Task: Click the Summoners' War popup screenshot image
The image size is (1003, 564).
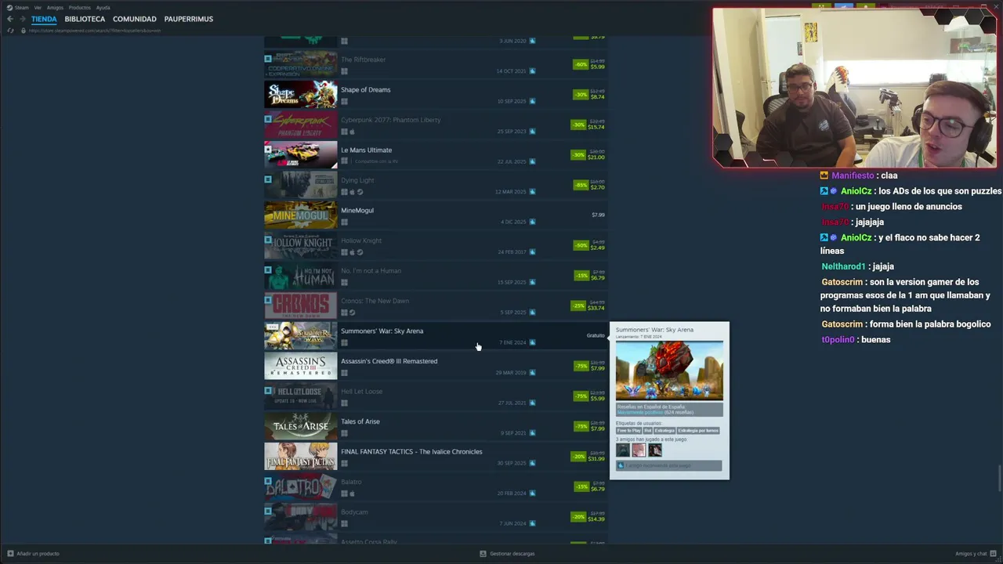Action: 669,371
